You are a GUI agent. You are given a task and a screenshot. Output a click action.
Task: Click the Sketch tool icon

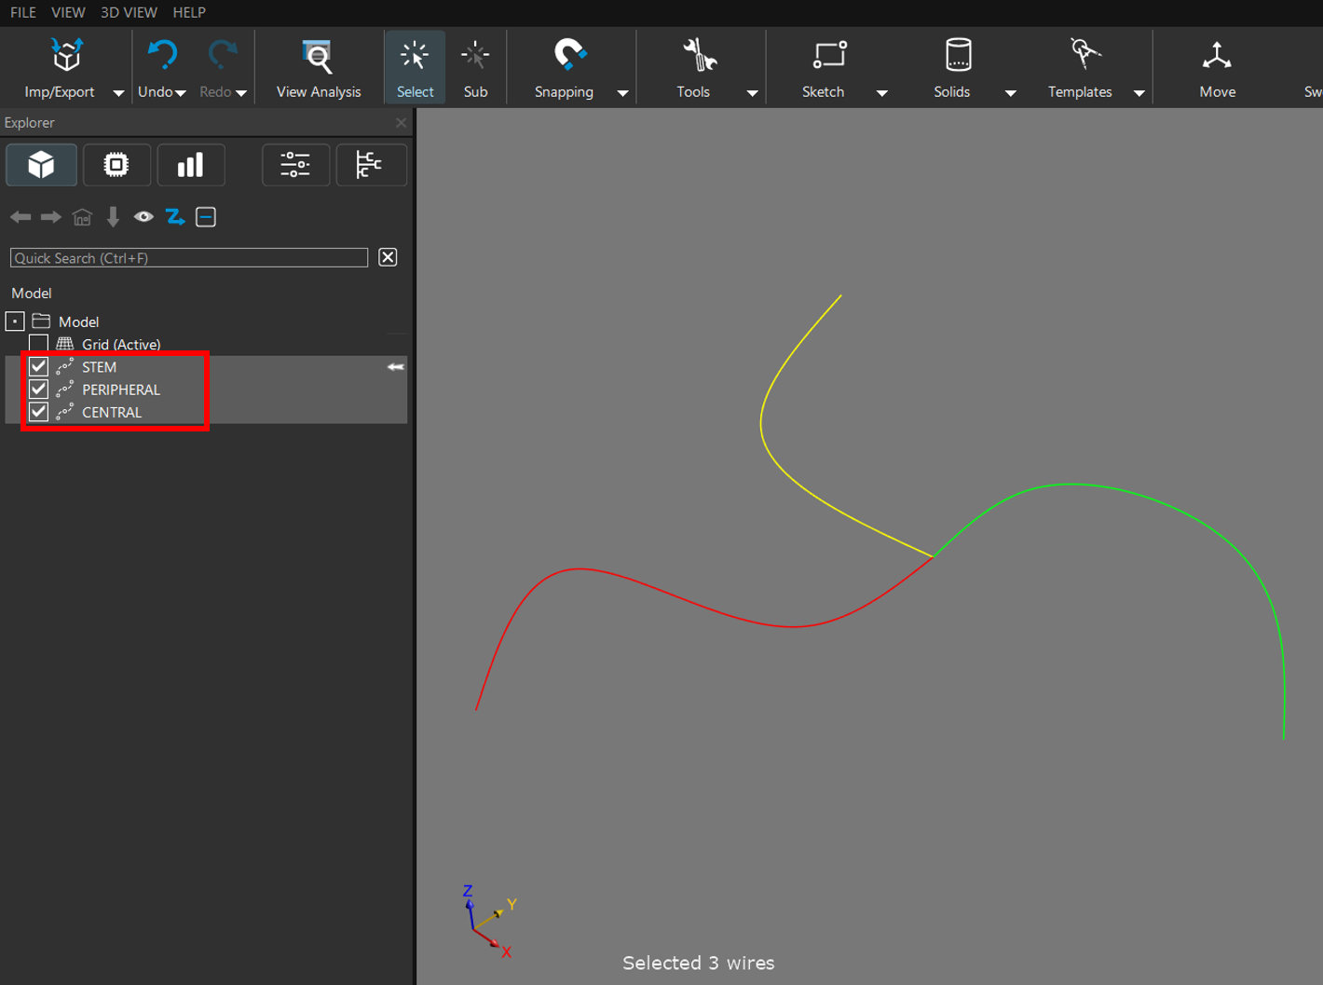[x=827, y=56]
